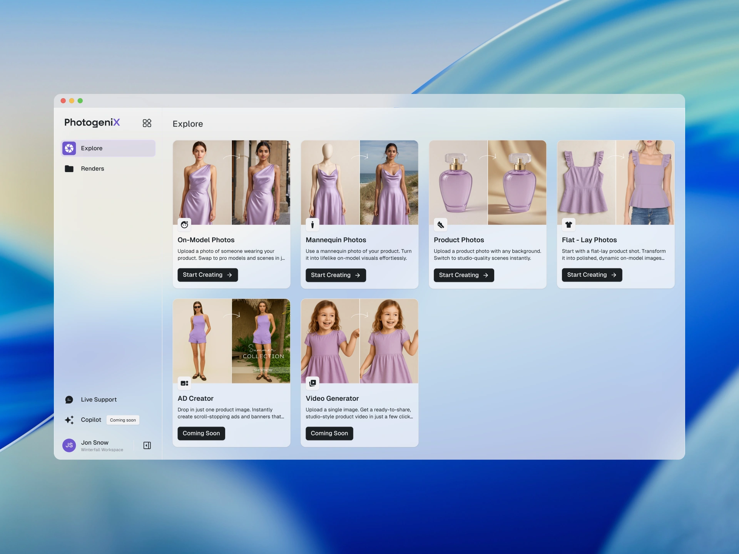This screenshot has width=739, height=554.
Task: Click the Renders folder icon
Action: (x=69, y=169)
